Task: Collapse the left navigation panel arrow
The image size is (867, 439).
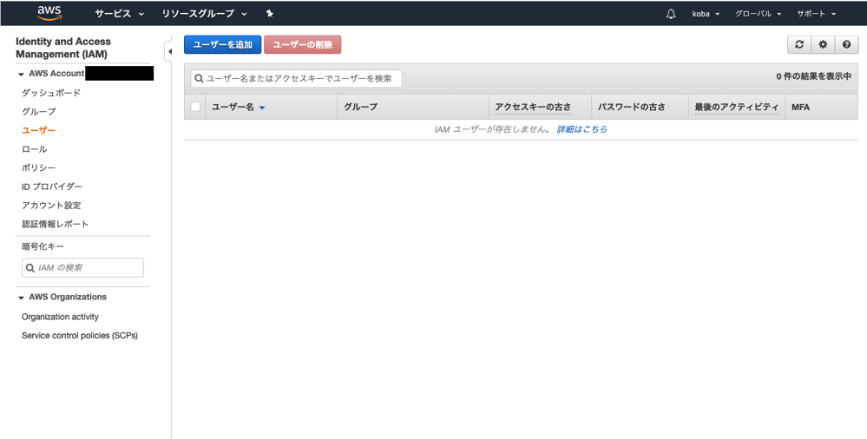Action: [170, 51]
